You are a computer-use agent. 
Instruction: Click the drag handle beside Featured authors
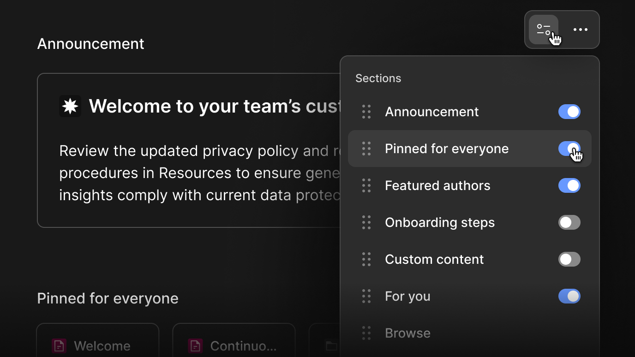(x=366, y=185)
